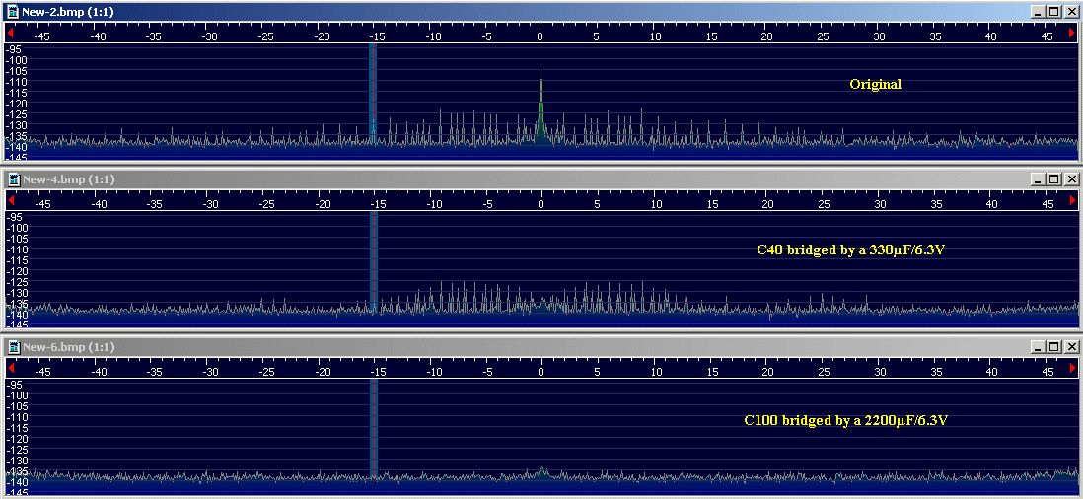
Task: Click the 20 frequency tick in New-2.bmp scale
Action: pyautogui.click(x=766, y=36)
